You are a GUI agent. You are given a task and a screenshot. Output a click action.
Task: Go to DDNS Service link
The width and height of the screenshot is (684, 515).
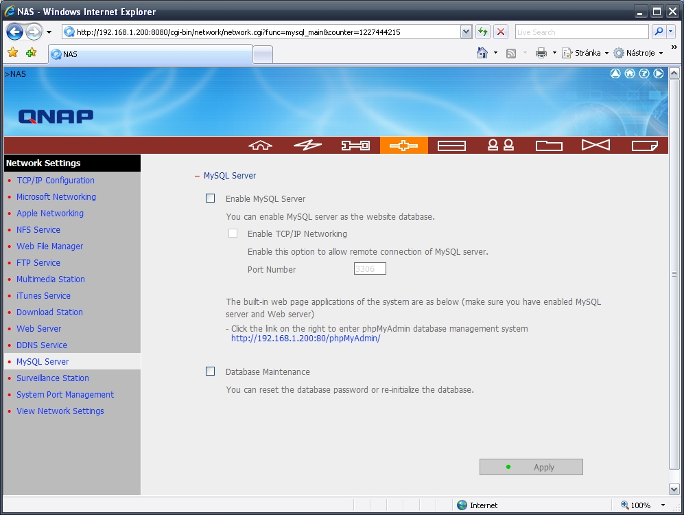[42, 345]
